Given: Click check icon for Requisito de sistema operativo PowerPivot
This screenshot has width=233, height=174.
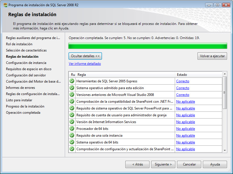Looking at the screenshot, I should (72, 108).
